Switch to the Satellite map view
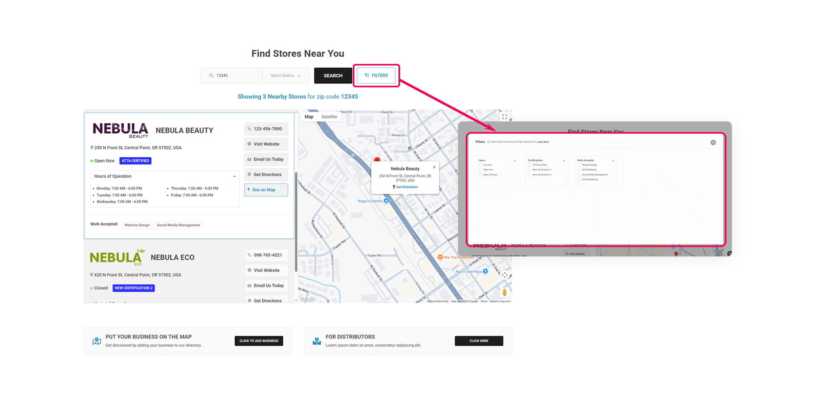The height and width of the screenshot is (406, 818). pos(329,116)
